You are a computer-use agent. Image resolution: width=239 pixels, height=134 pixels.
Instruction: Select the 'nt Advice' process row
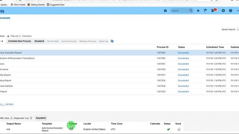tap(119, 70)
